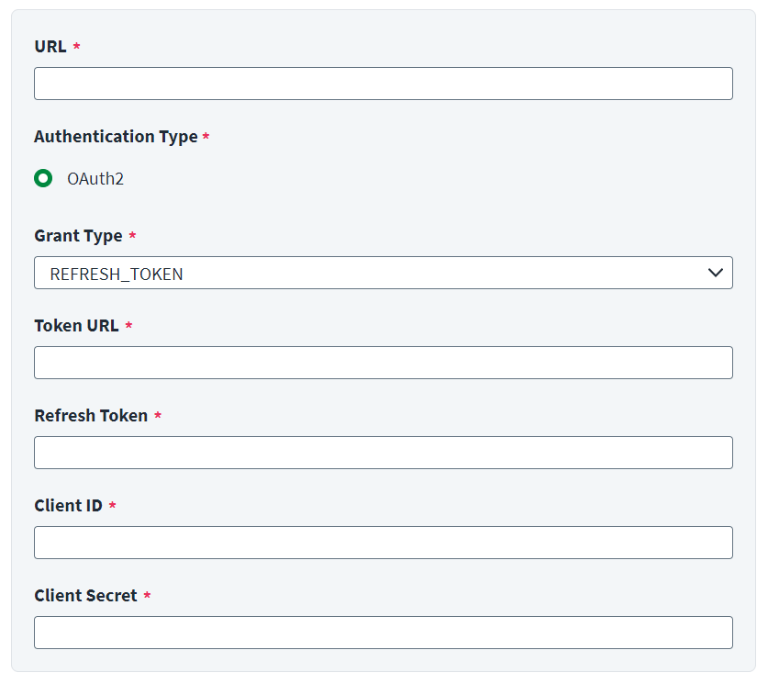The height and width of the screenshot is (684, 768).
Task: Click the REFRESH_TOKEN selected value text
Action: [117, 274]
